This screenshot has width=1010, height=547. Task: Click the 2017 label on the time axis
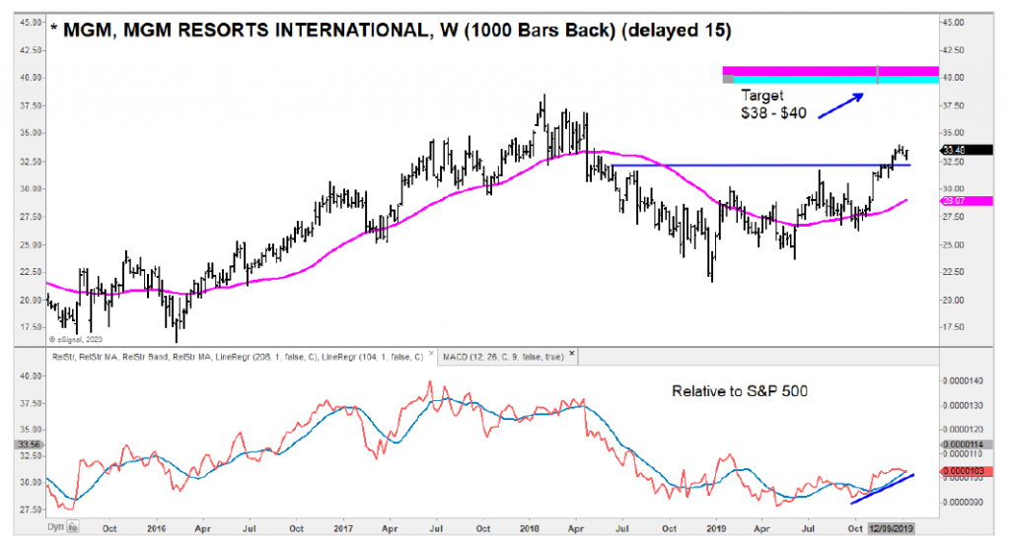[342, 528]
